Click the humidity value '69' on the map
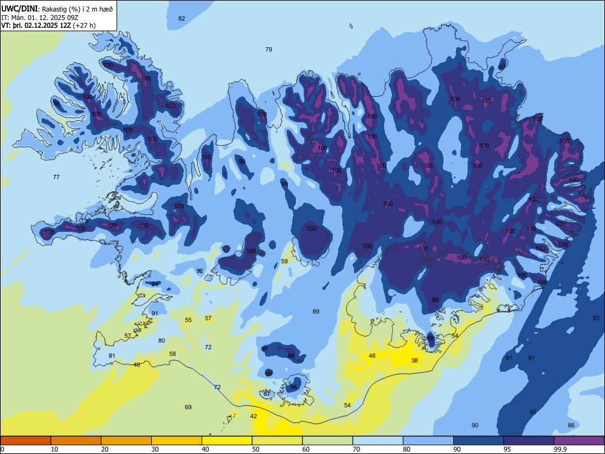Image resolution: width=605 pixels, height=454 pixels. [188, 407]
